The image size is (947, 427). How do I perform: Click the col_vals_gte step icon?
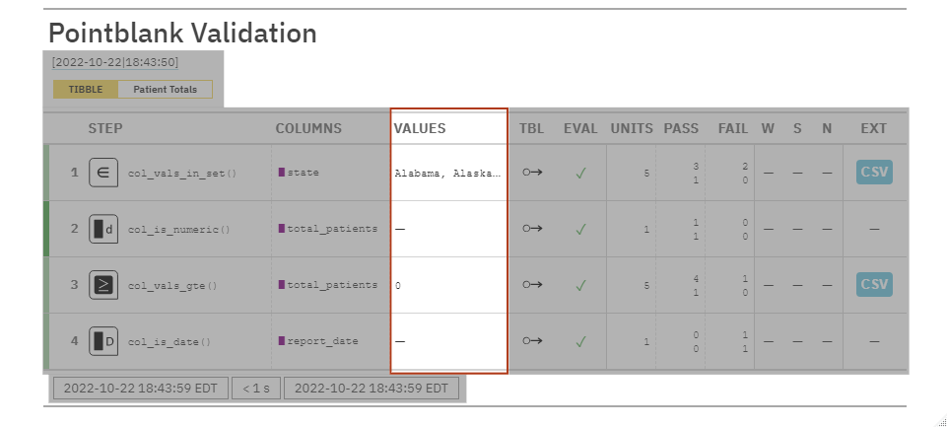point(103,285)
